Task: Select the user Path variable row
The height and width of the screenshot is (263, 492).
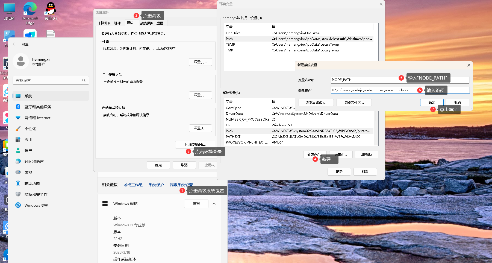Action: 299,39
